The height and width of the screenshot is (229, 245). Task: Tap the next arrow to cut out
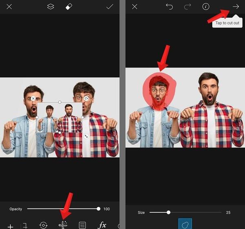click(x=236, y=7)
